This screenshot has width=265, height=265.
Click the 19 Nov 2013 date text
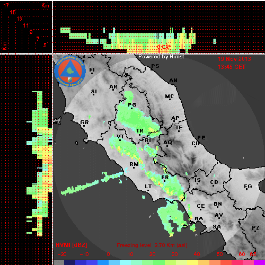[x=234, y=59]
